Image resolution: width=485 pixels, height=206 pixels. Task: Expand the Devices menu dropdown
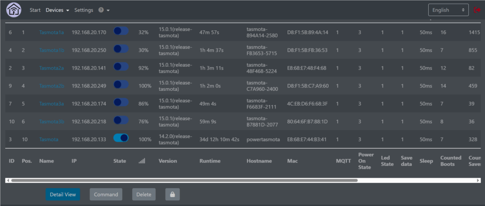(57, 10)
